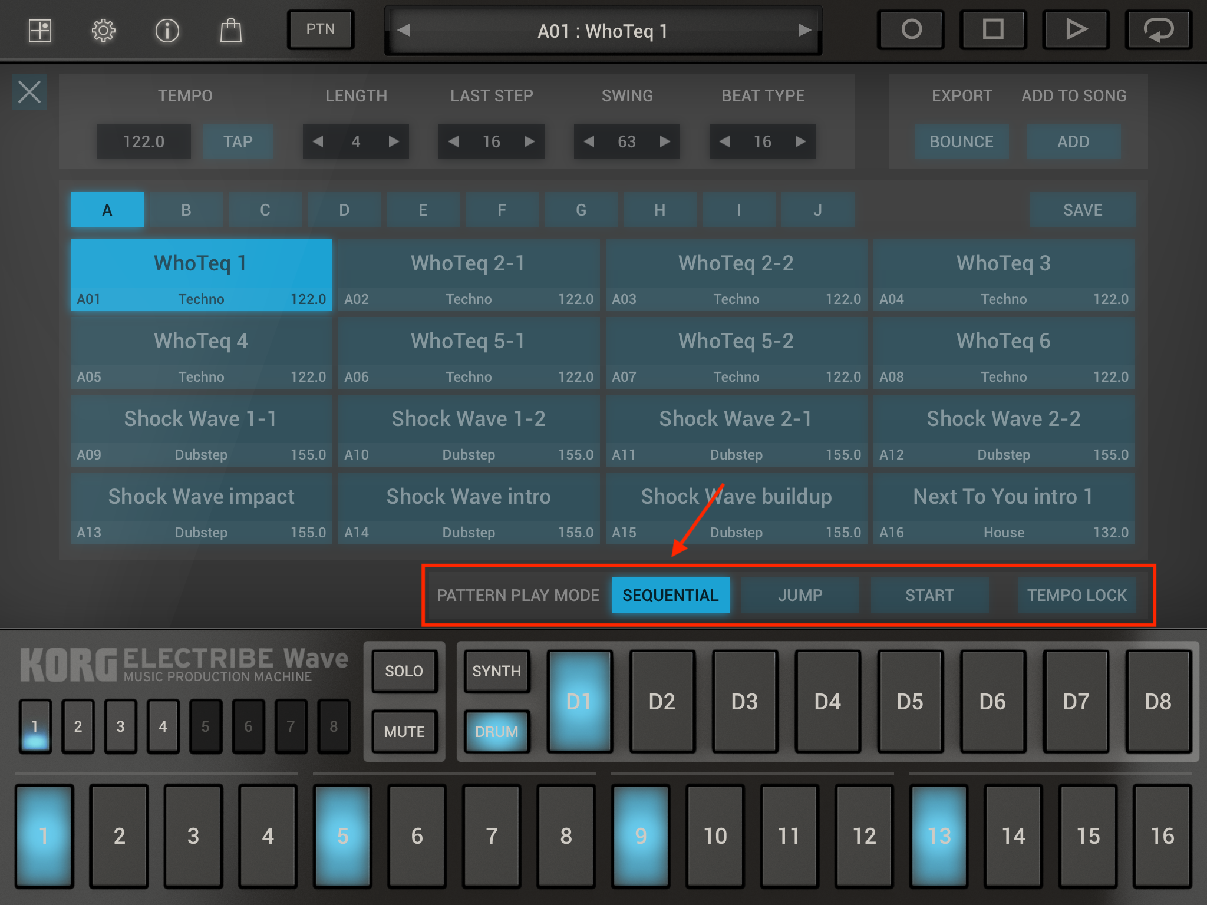Open settings gear icon

(x=103, y=30)
